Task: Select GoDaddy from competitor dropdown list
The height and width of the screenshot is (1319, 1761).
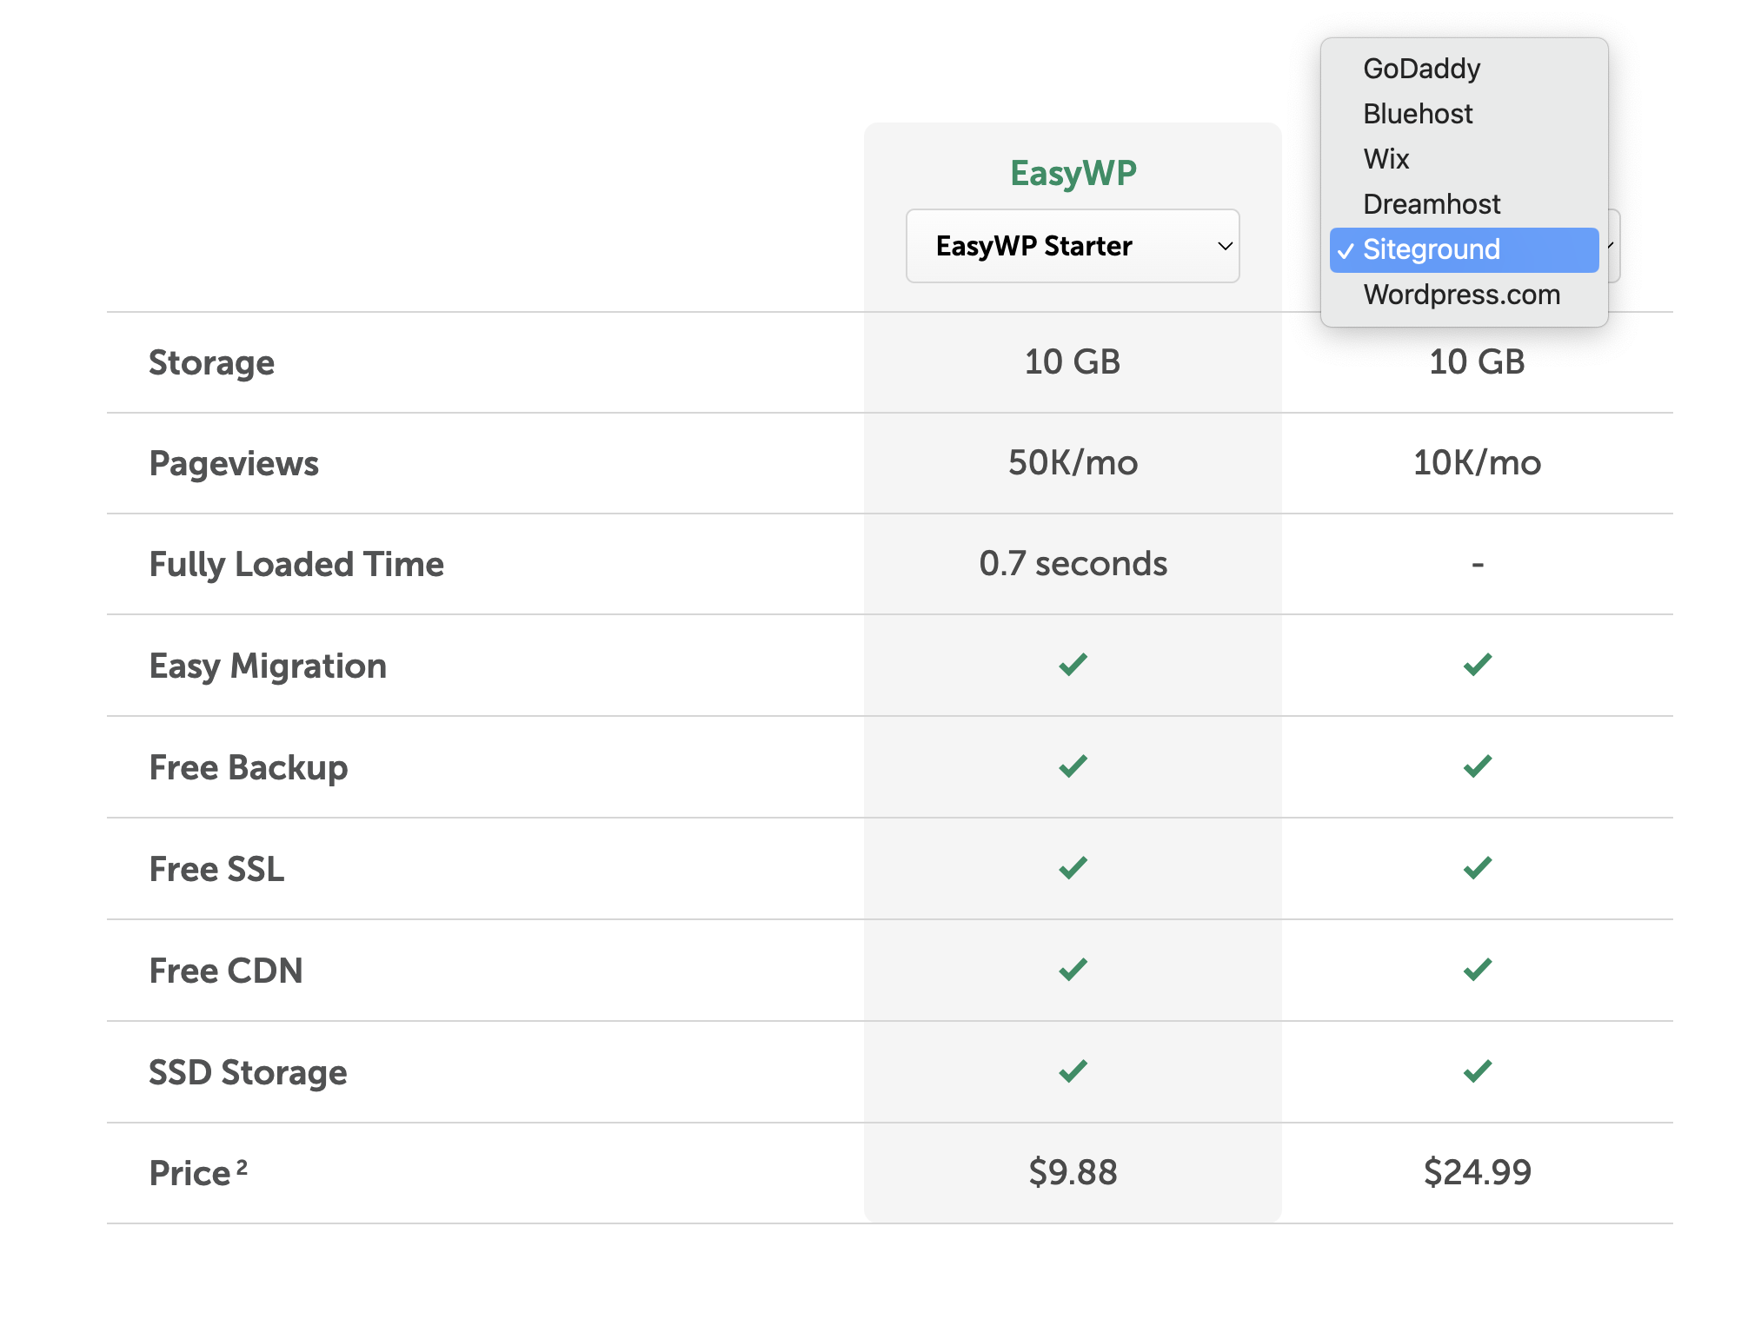Action: [1421, 69]
